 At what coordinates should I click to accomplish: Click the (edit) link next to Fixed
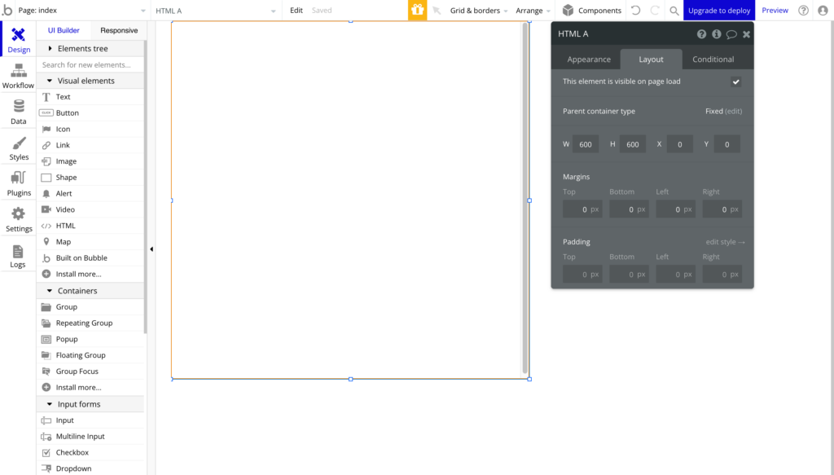(x=734, y=111)
